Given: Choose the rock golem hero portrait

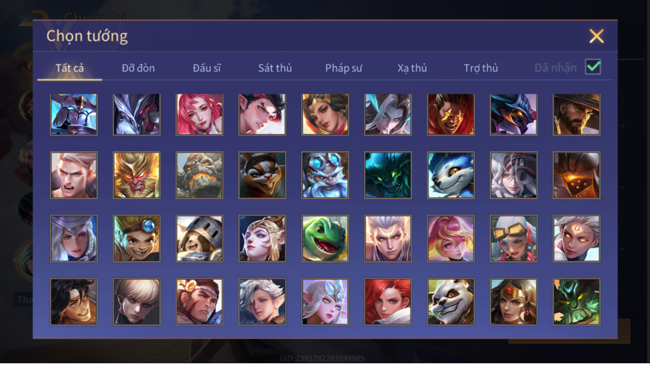Looking at the screenshot, I should coord(199,175).
